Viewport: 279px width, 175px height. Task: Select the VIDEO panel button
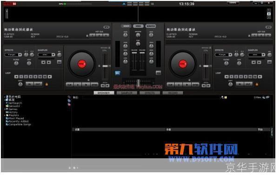[138, 26]
